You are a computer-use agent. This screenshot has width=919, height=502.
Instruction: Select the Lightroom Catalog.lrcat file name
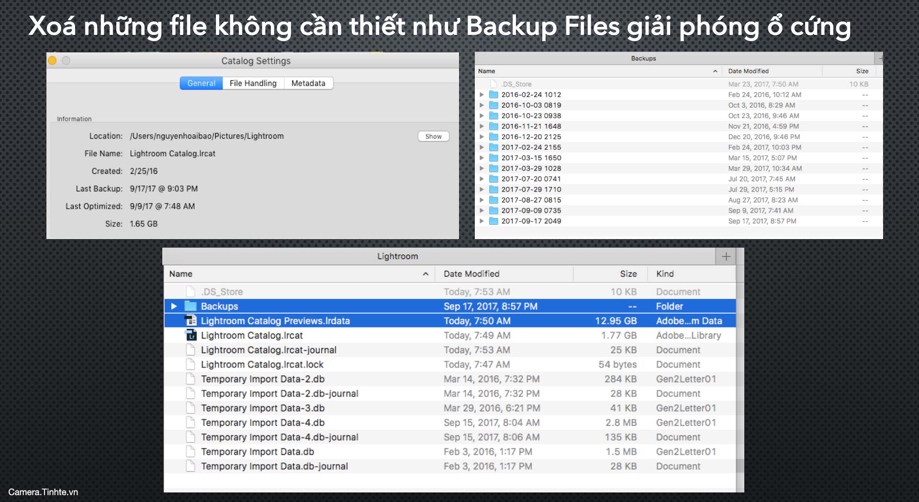[x=252, y=335]
